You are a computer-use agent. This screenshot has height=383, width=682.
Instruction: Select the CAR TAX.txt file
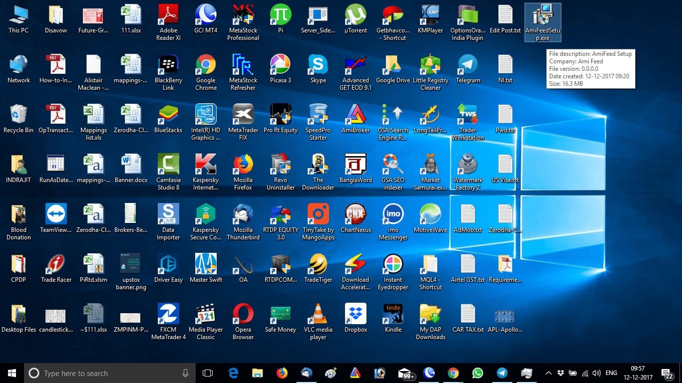(468, 318)
